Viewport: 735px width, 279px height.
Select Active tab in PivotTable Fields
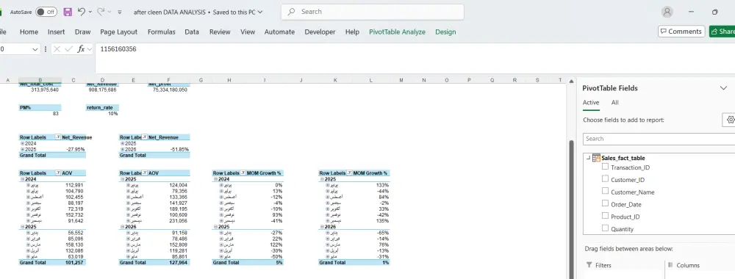point(591,103)
